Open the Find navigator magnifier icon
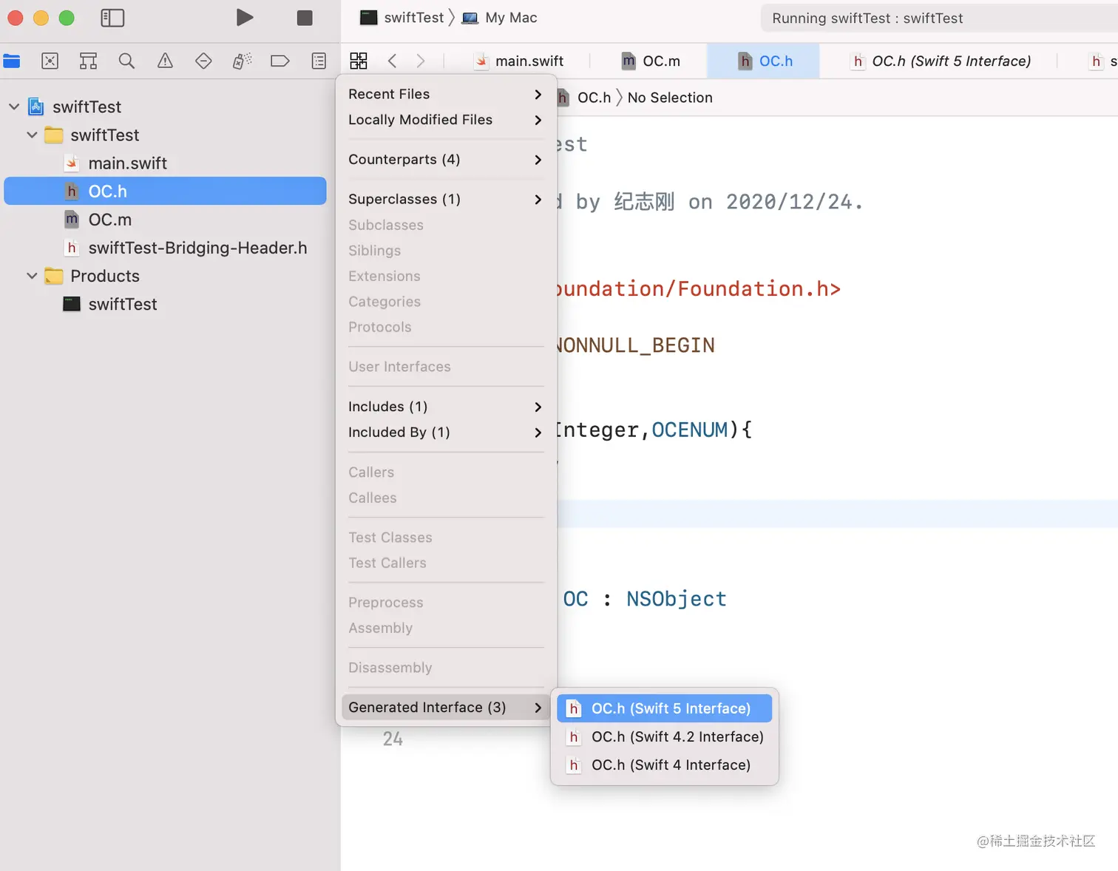Viewport: 1118px width, 871px height. (x=127, y=61)
